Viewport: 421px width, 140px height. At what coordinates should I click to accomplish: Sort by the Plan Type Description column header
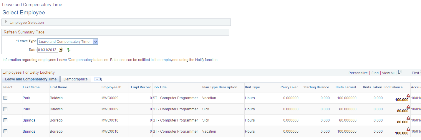[x=220, y=87]
